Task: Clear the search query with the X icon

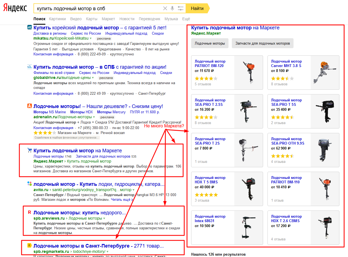Action: (165, 8)
